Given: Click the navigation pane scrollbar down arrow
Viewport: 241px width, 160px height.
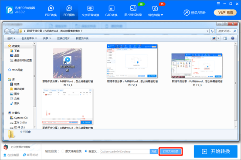Looking at the screenshot, I should 34,127.
